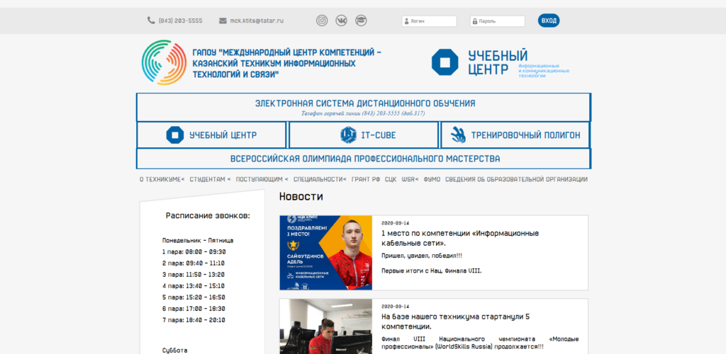Viewport: 726px width, 354px height.
Task: Open the Сайфутдинов Адель news thumbnail
Action: [326, 253]
